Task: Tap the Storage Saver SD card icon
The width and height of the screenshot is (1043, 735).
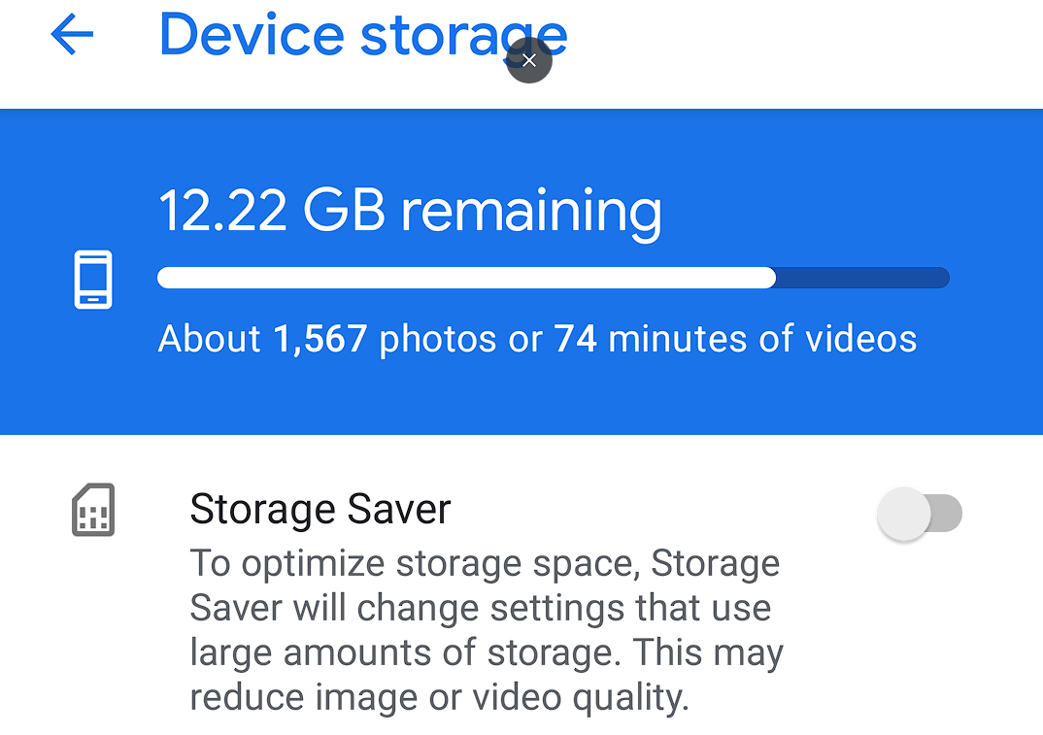Action: (x=93, y=510)
